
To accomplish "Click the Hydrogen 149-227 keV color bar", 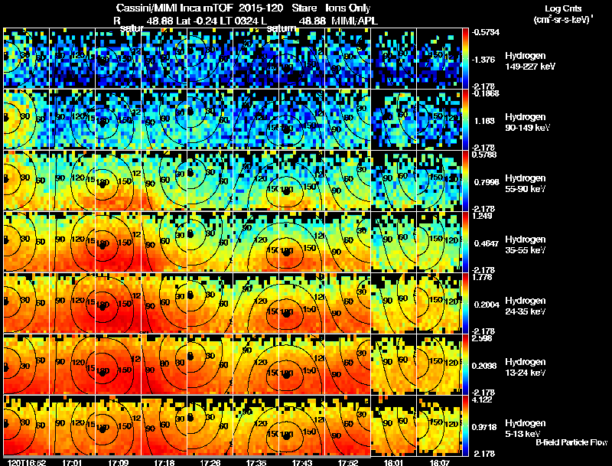I will [465, 58].
